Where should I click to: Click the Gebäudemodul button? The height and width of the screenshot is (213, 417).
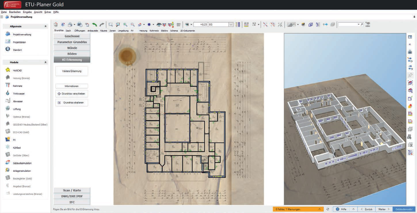(x=404, y=209)
